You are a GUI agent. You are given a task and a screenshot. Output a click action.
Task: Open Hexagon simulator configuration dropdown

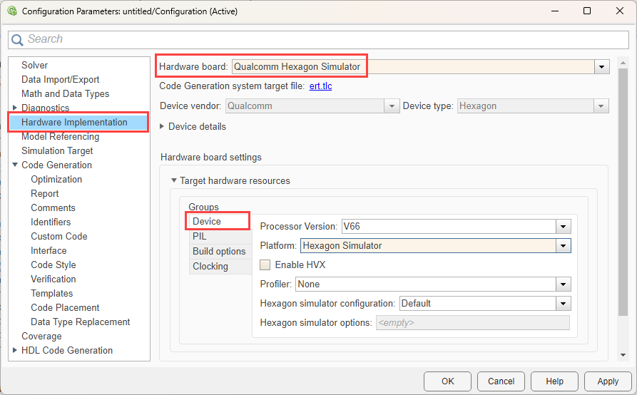[x=564, y=304]
